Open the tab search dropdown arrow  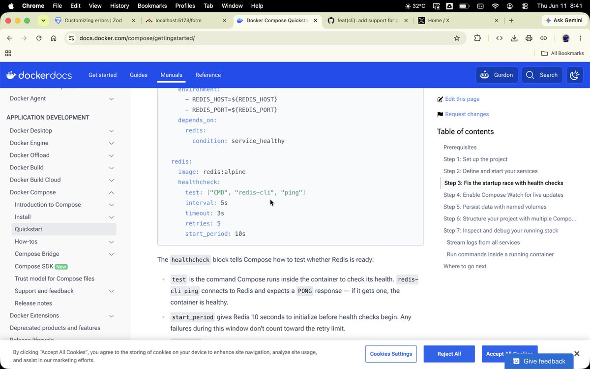[43, 21]
